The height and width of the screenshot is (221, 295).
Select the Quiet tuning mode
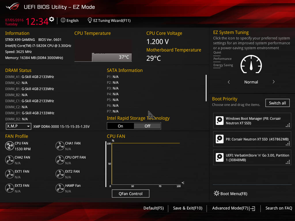pos(217,52)
